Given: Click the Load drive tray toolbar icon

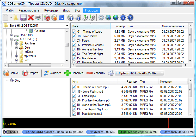Looking at the screenshot, I should click(x=92, y=18).
